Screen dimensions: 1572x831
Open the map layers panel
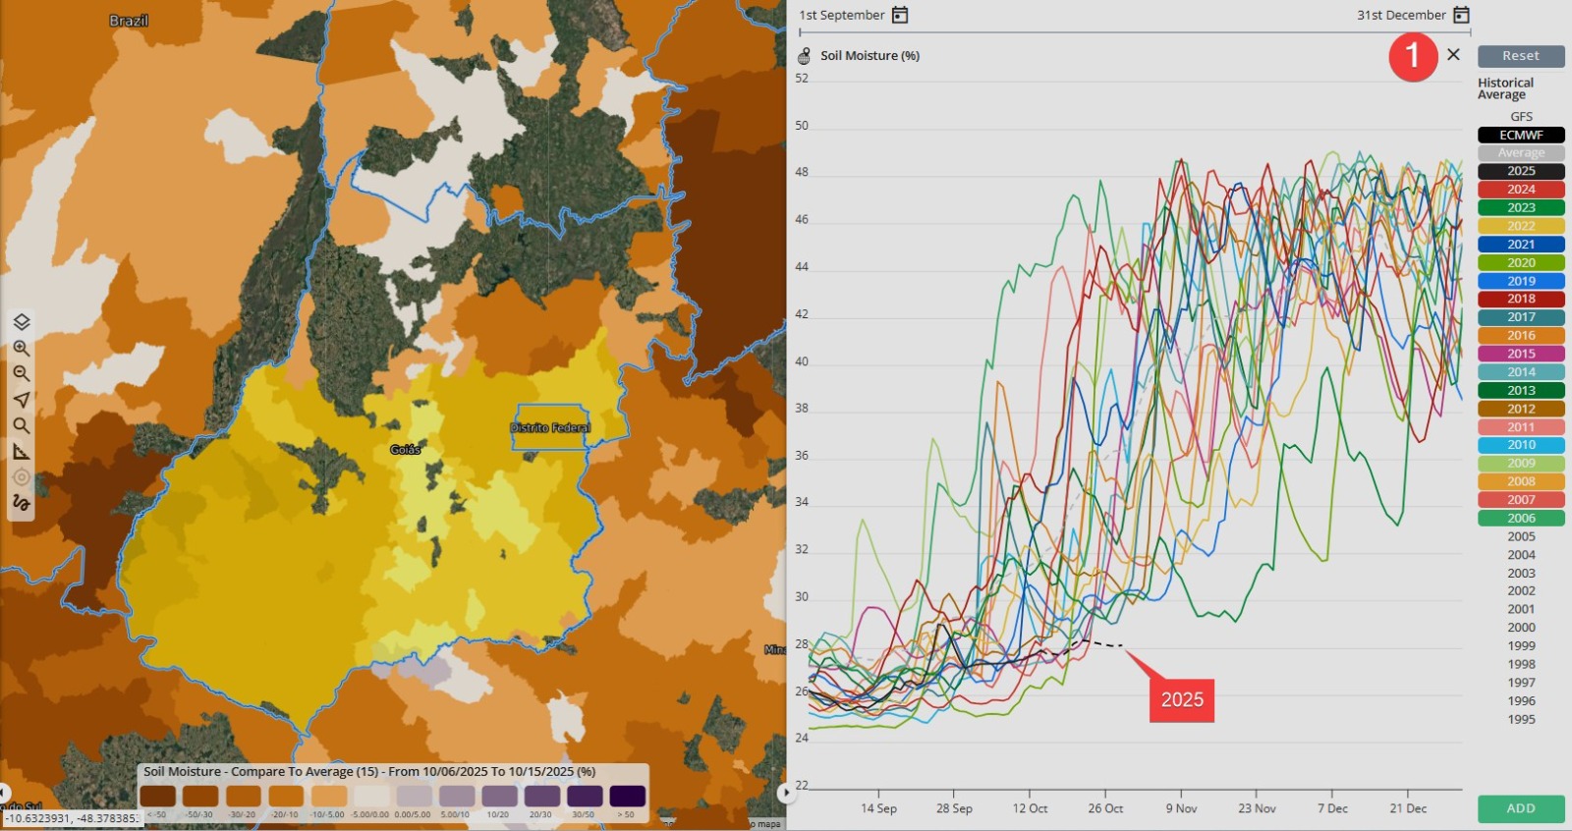point(22,322)
